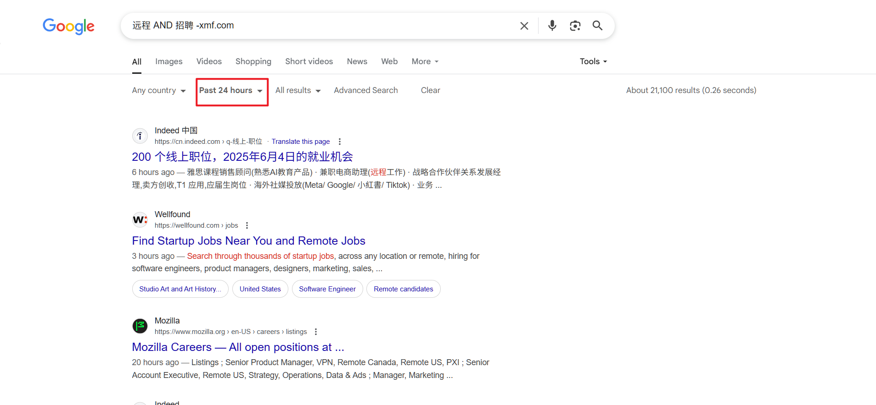Switch to the Shopping tab
The height and width of the screenshot is (405, 876).
point(253,62)
